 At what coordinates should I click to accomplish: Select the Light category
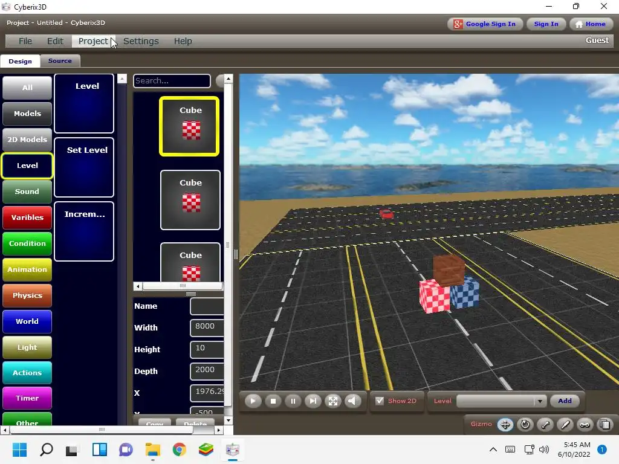click(27, 347)
